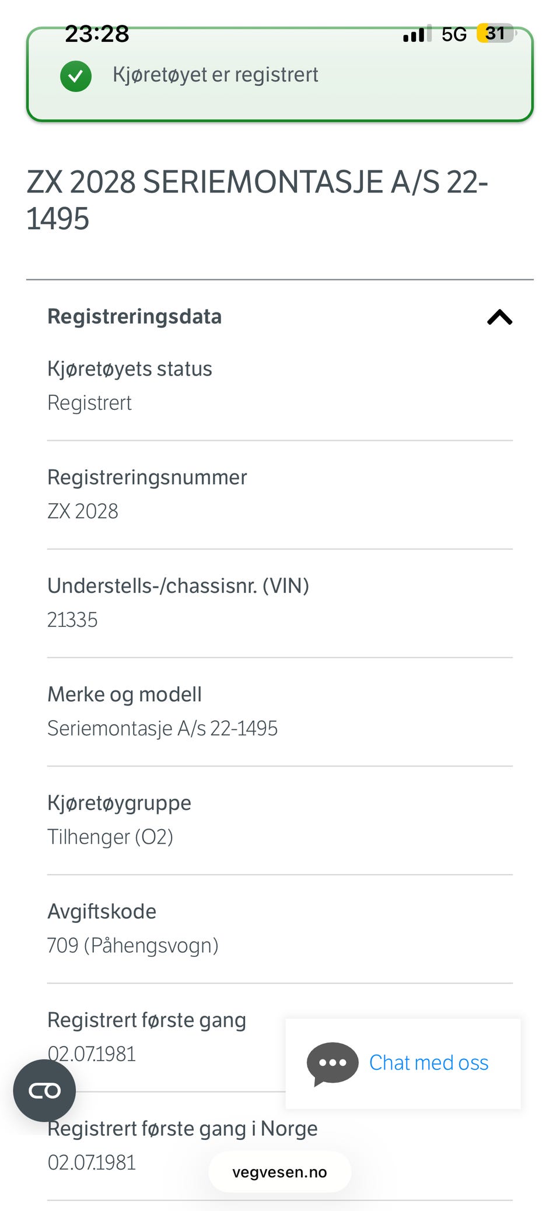The height and width of the screenshot is (1211, 560).
Task: Tap the green checkmark success icon
Action: pyautogui.click(x=76, y=76)
